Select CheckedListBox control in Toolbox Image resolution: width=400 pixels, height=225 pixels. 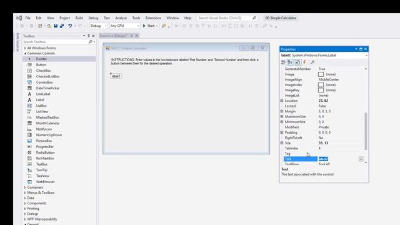coord(59,76)
